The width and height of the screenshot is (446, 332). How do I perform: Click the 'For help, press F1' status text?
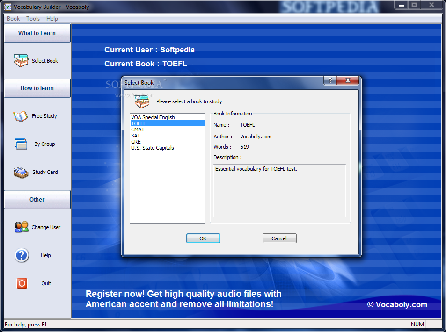pos(26,325)
